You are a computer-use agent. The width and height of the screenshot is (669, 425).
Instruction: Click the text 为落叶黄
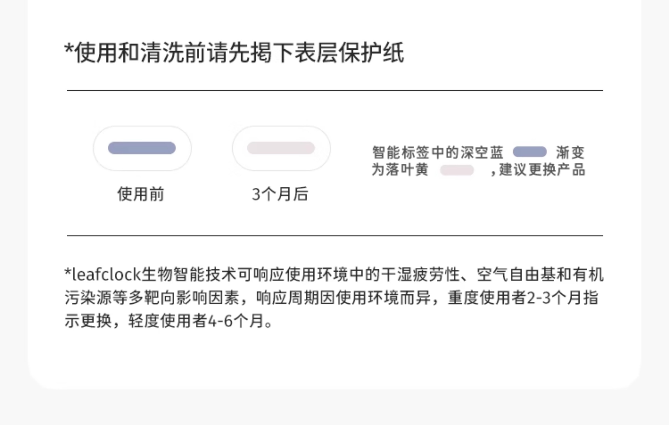(x=400, y=169)
